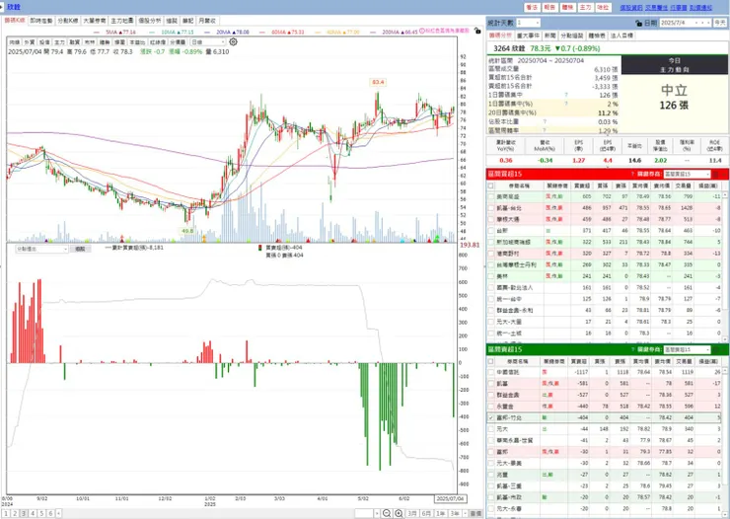Select chart page 3 button
This screenshot has height=519, width=730.
pos(24,513)
